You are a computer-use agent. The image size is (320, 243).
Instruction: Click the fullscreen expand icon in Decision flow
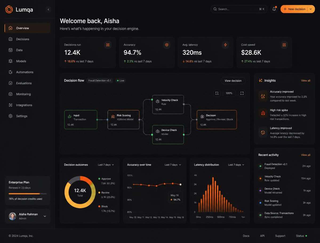coord(242,93)
